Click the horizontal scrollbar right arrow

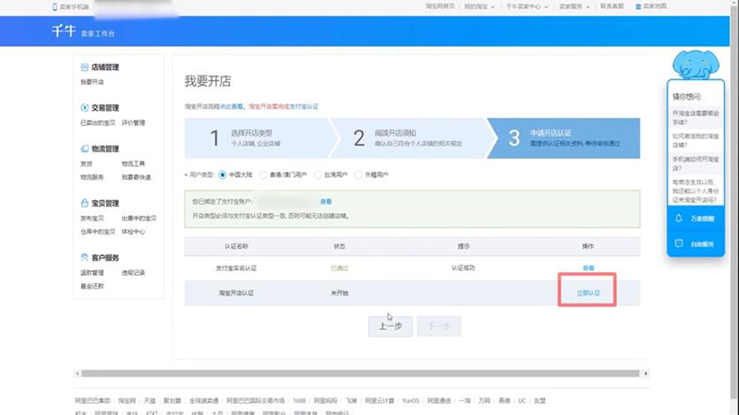point(646,373)
